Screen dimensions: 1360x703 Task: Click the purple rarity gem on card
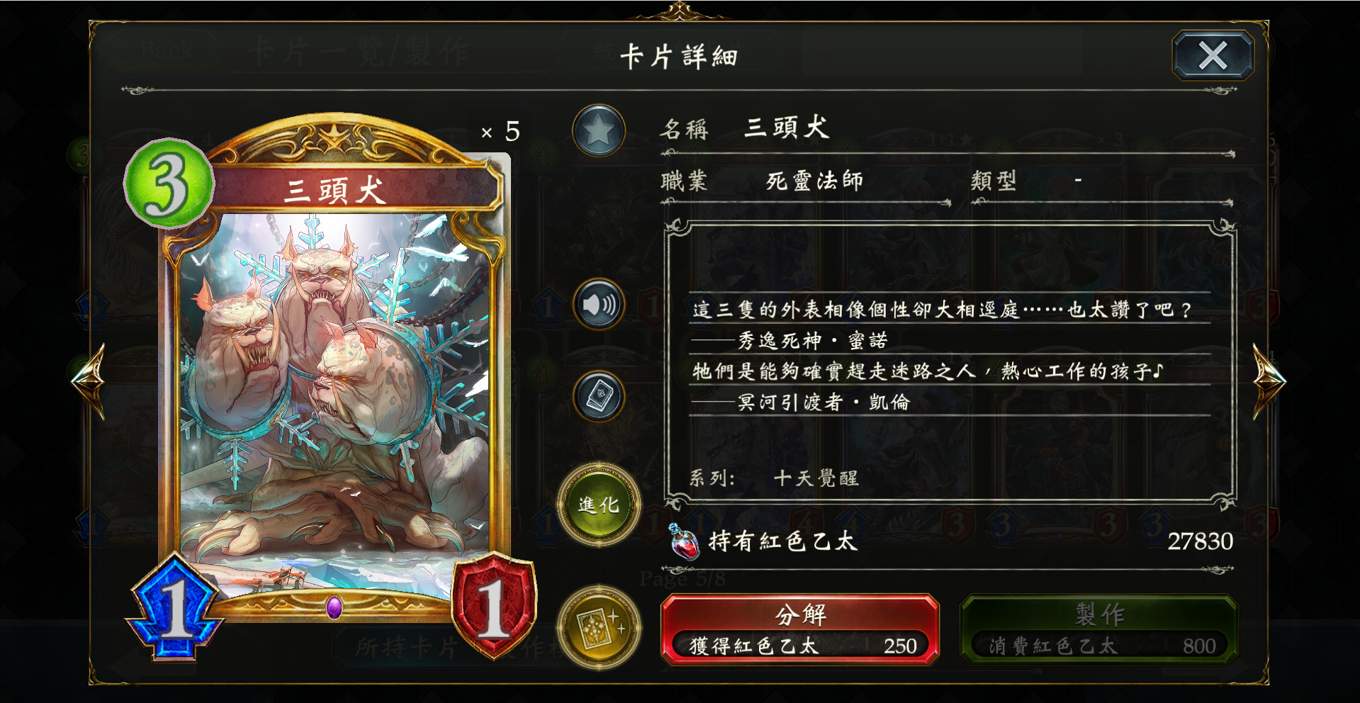point(335,607)
